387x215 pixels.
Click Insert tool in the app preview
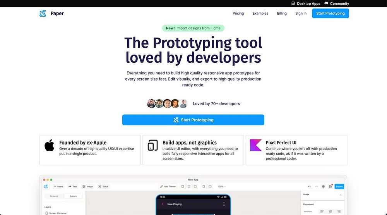pos(58,187)
